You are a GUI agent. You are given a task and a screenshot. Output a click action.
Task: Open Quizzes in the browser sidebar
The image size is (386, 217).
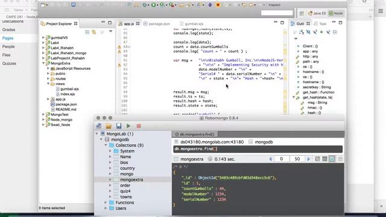point(9,63)
